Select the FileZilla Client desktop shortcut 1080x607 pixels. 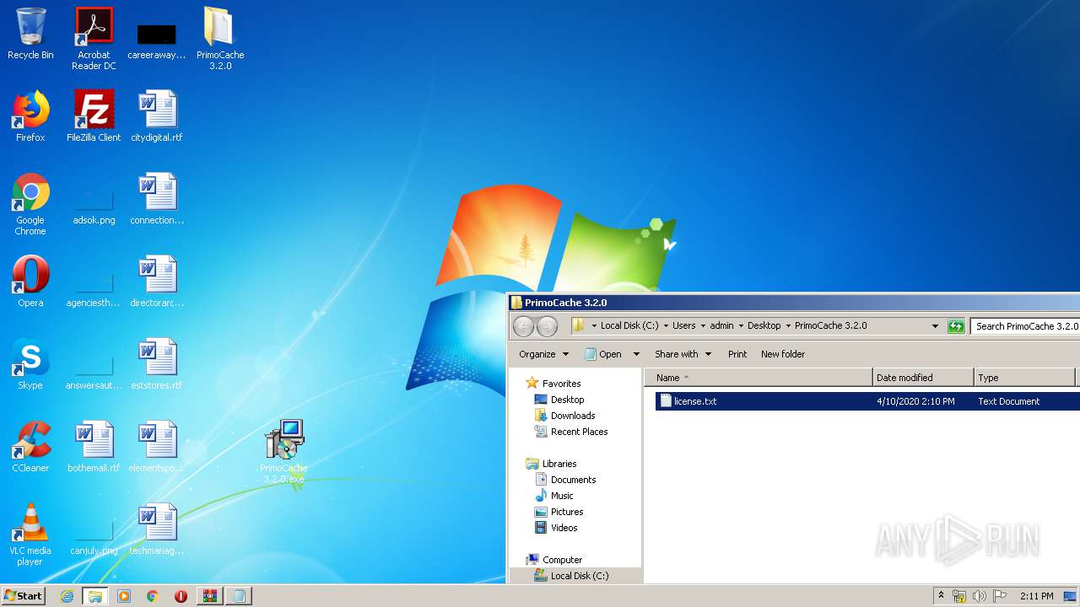point(94,116)
